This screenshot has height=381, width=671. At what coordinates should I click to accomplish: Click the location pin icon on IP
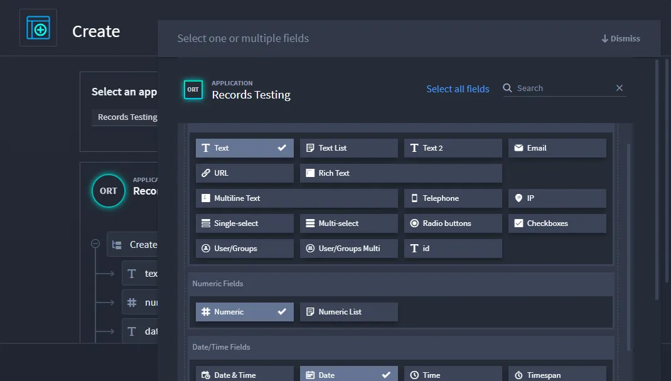click(x=518, y=198)
